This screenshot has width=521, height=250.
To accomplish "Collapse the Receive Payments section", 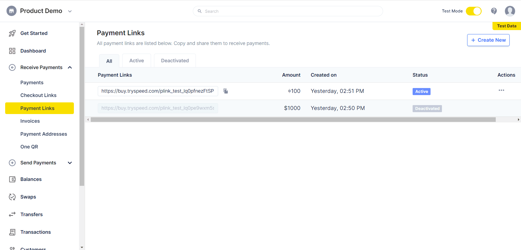I will 70,67.
